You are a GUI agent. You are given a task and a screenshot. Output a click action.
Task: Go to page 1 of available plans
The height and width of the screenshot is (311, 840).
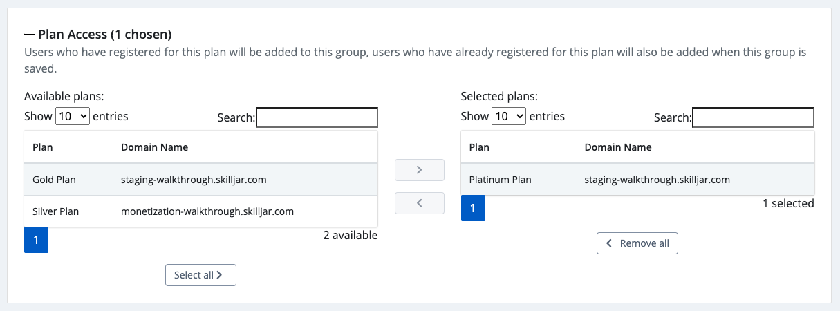coord(36,240)
